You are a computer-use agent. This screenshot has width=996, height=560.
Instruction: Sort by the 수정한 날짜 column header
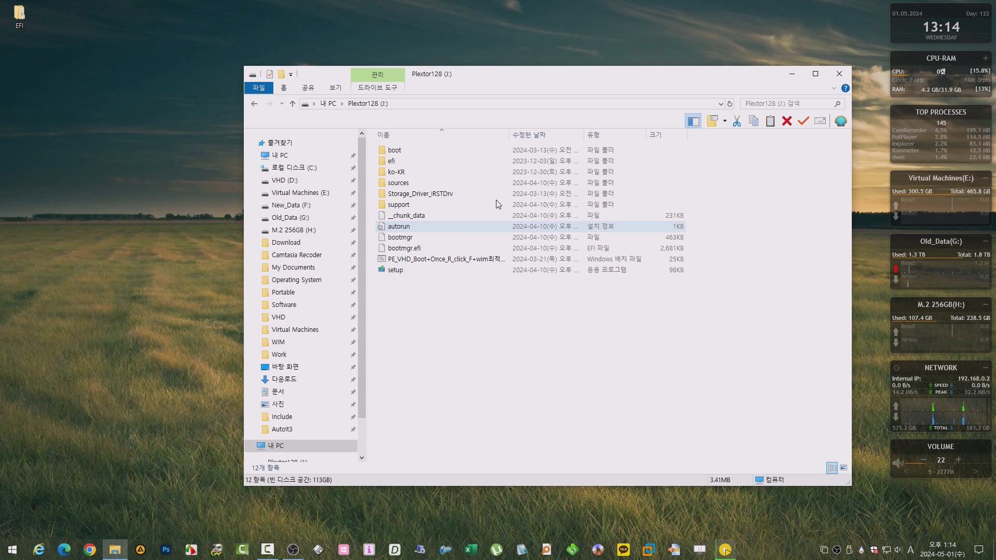pyautogui.click(x=547, y=135)
